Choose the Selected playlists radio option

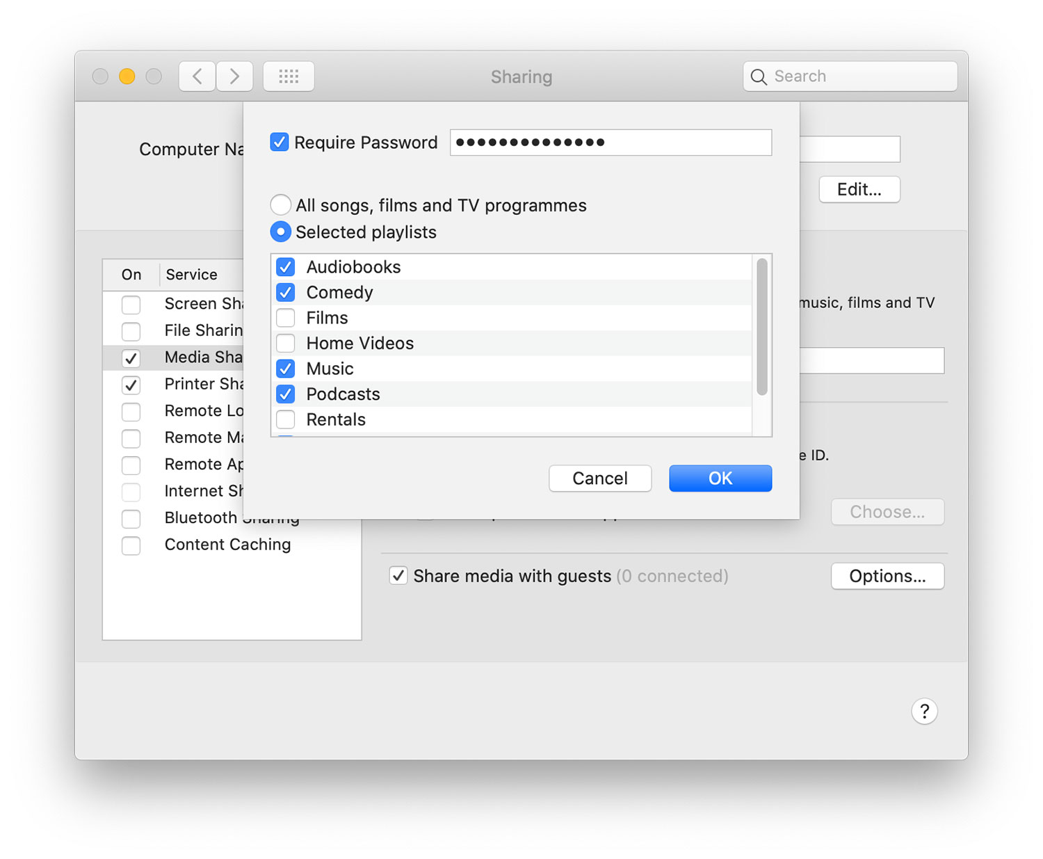point(281,232)
